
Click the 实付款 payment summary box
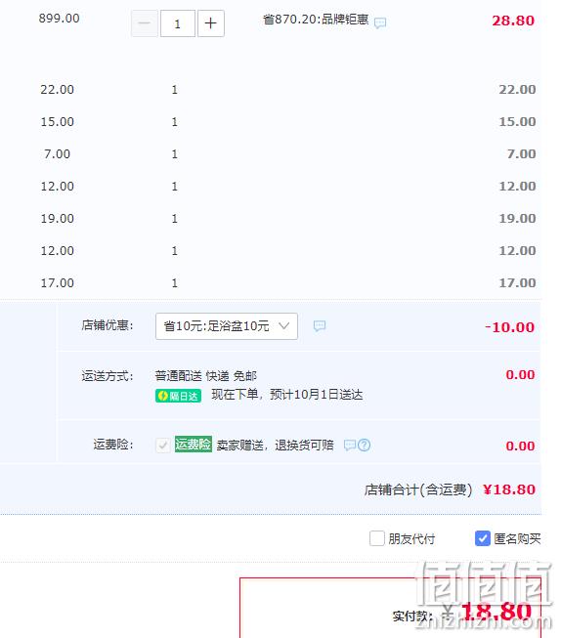point(390,608)
